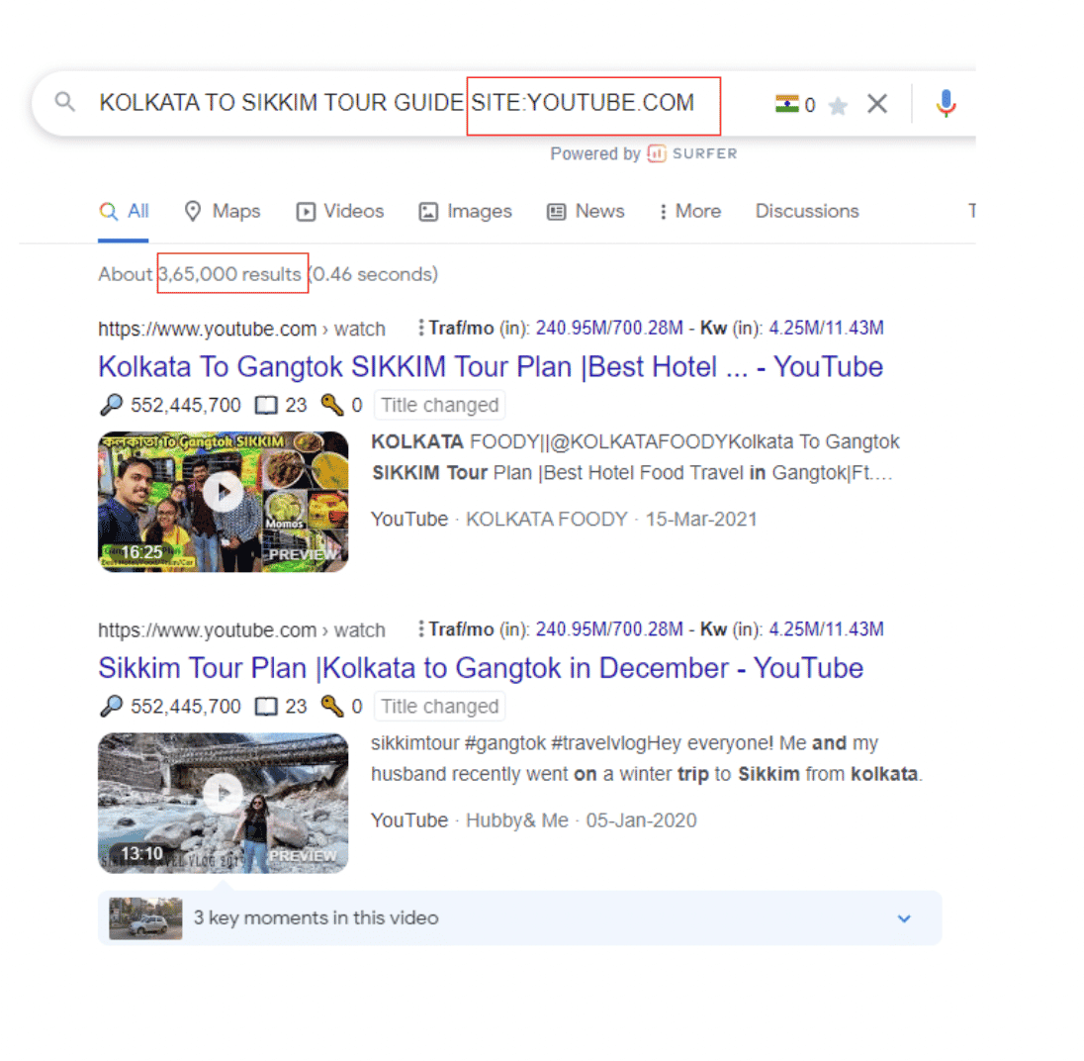Open the Kolkata To Gangtok SIKKIM Tour Plan link
Screen dimensions: 1084x1061
(x=490, y=367)
